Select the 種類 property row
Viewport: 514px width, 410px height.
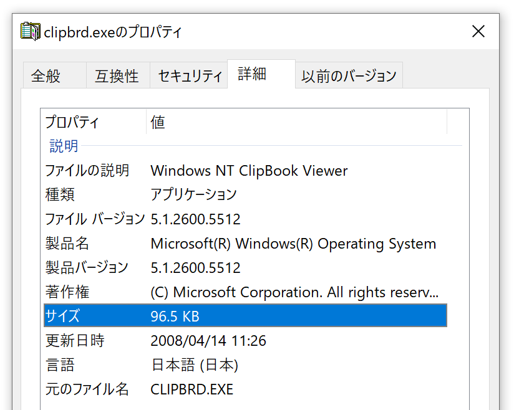245,195
